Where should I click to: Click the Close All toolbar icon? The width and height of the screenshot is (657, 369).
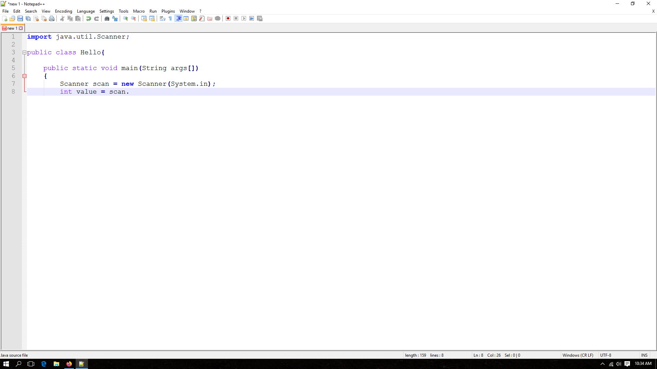click(44, 18)
